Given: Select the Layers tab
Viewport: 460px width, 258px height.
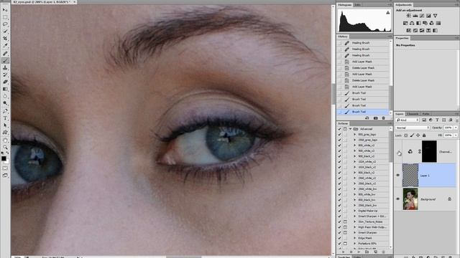Looking at the screenshot, I should pyautogui.click(x=400, y=114).
